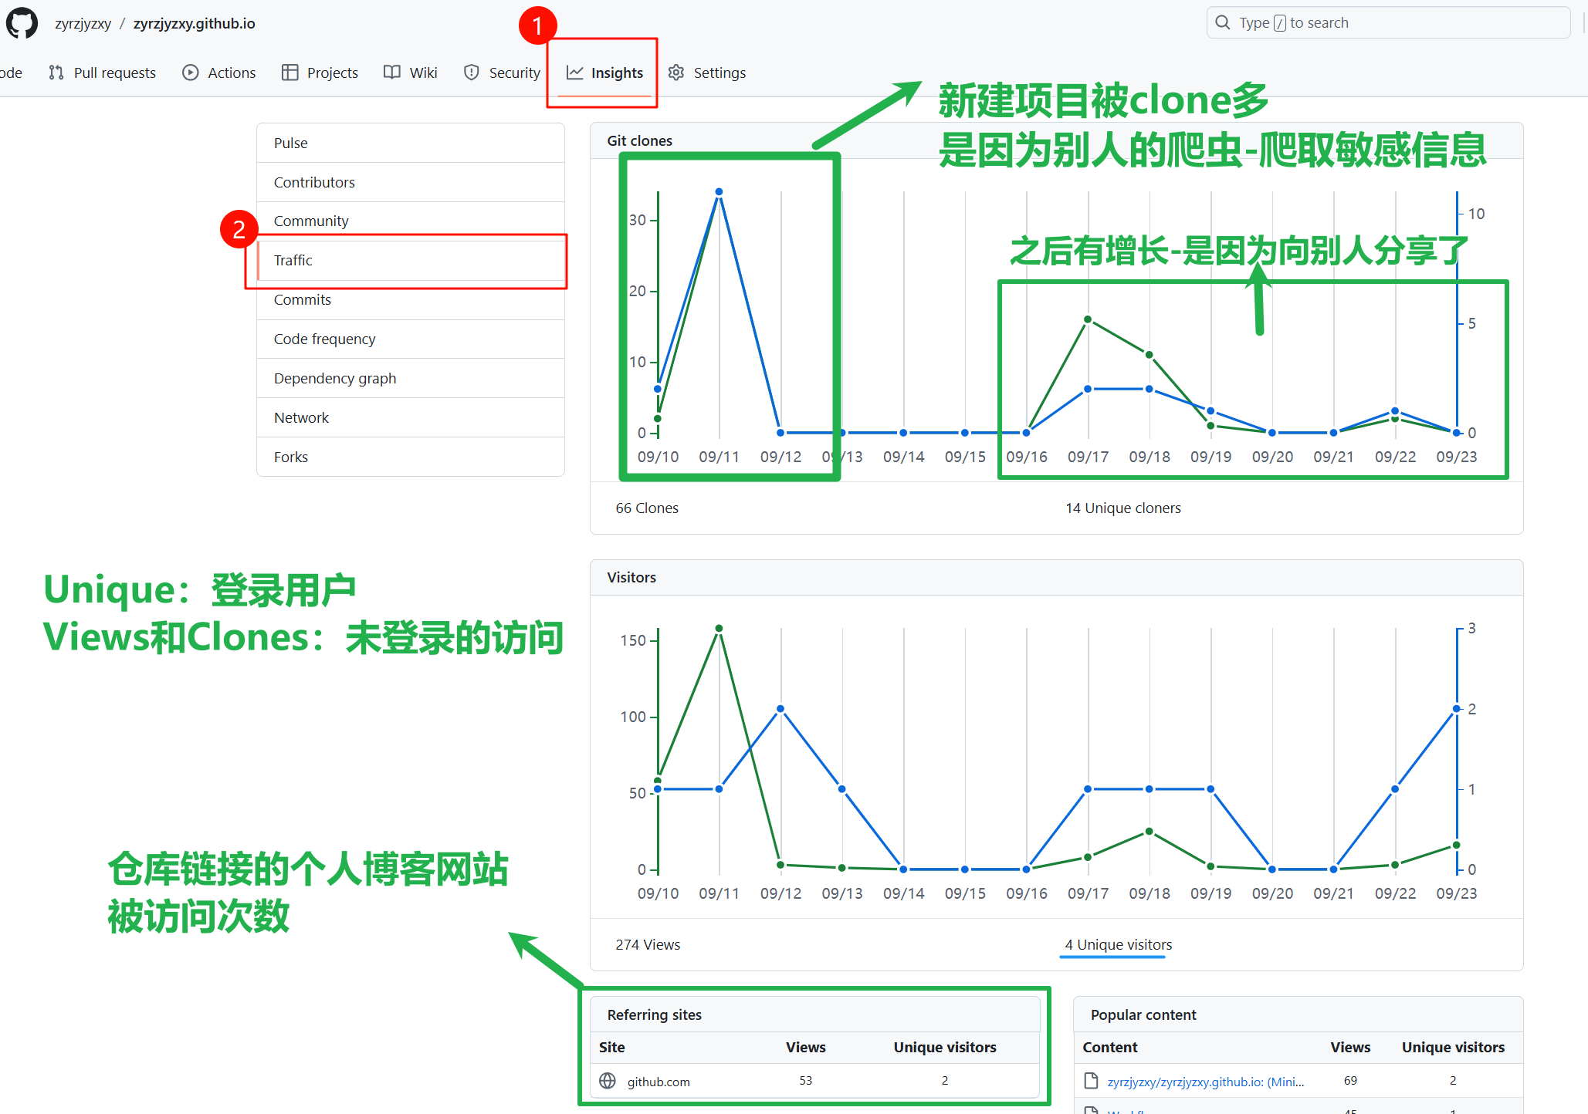Open zyrzjyzxy/zyrzjyzxy.github.io popular content link

point(1205,1082)
